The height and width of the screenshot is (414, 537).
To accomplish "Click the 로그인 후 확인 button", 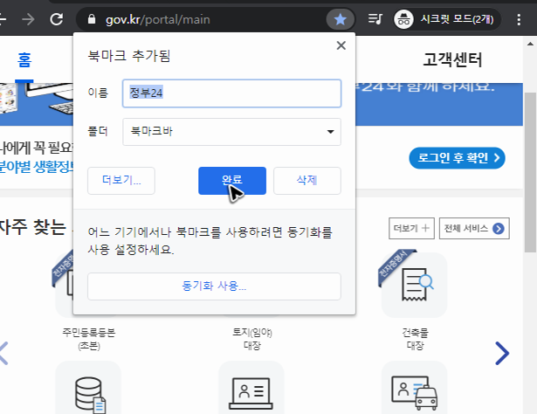I will pyautogui.click(x=458, y=158).
